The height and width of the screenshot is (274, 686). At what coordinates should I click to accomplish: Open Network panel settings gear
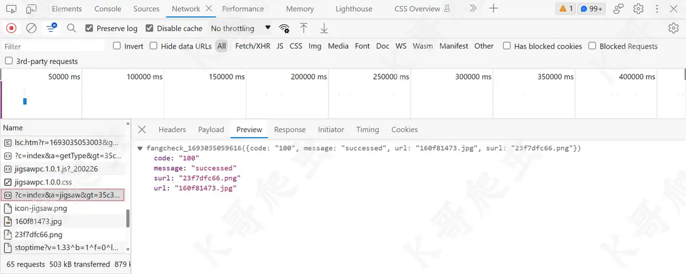tap(674, 28)
